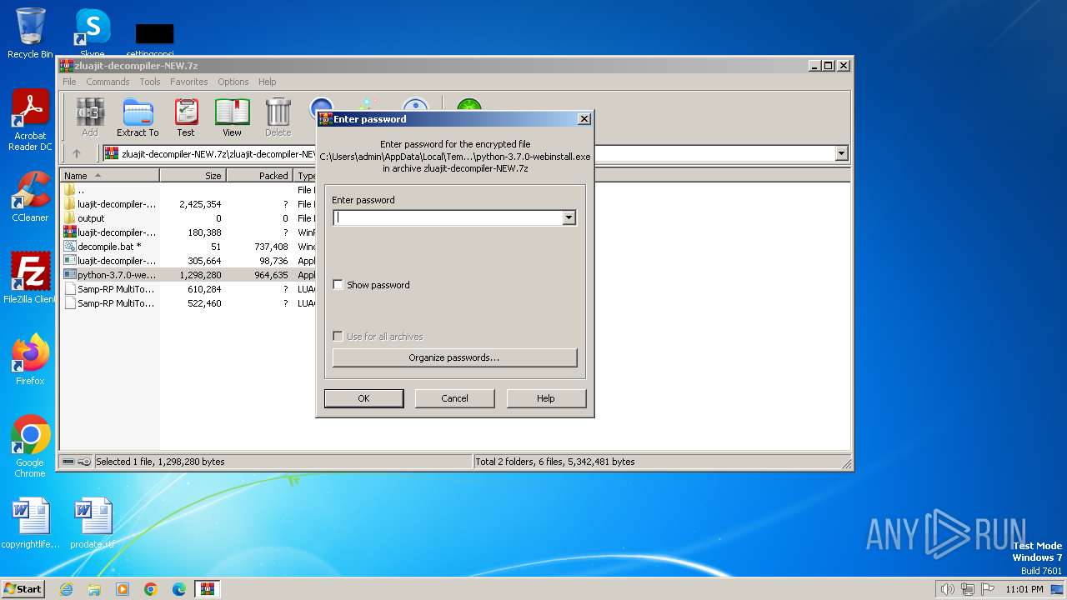Toggle the Use for all archives checkbox
Image resolution: width=1067 pixels, height=600 pixels.
click(x=338, y=337)
